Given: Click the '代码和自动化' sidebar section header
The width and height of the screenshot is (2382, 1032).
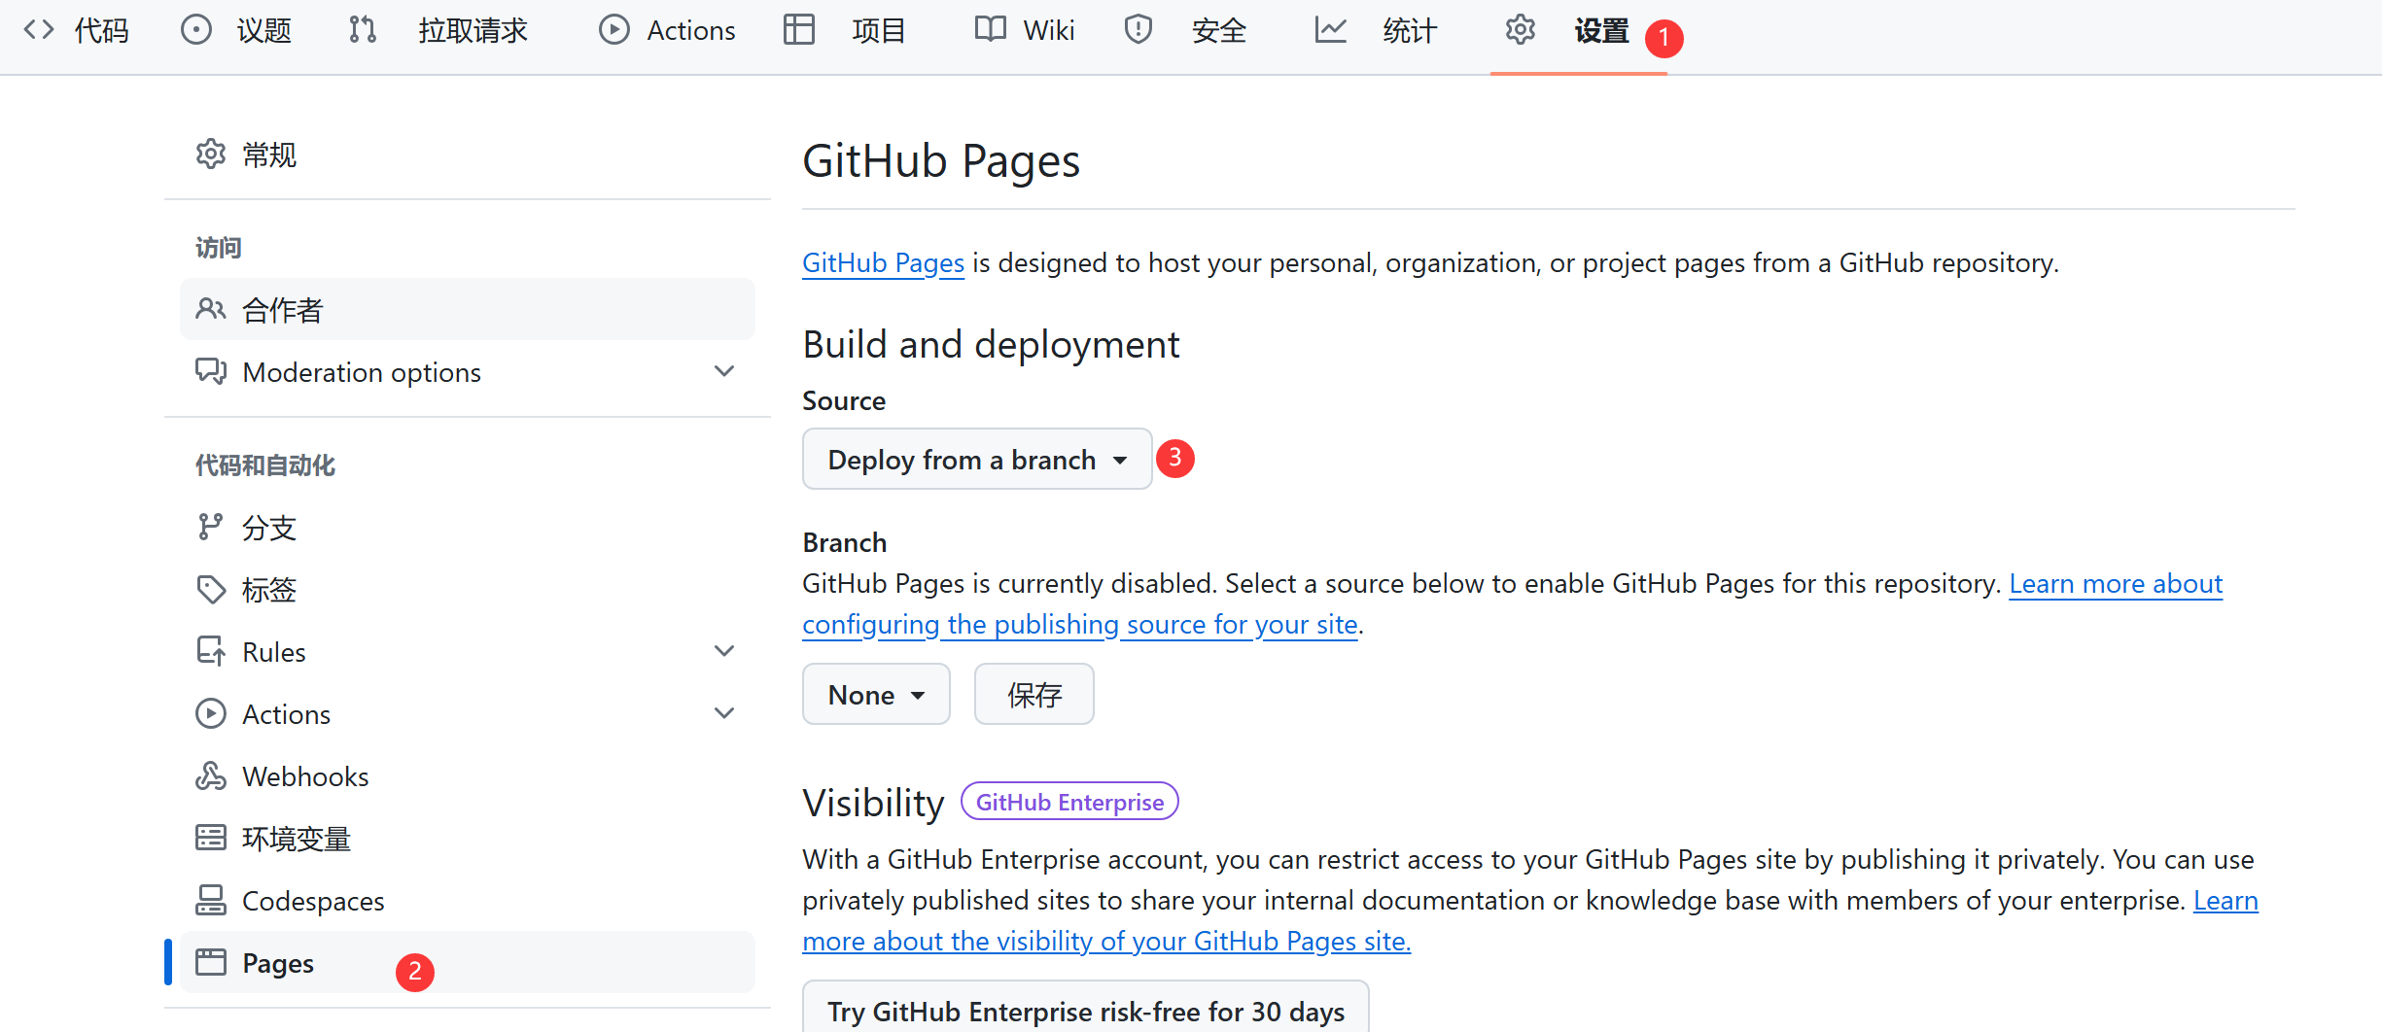Looking at the screenshot, I should point(265,465).
